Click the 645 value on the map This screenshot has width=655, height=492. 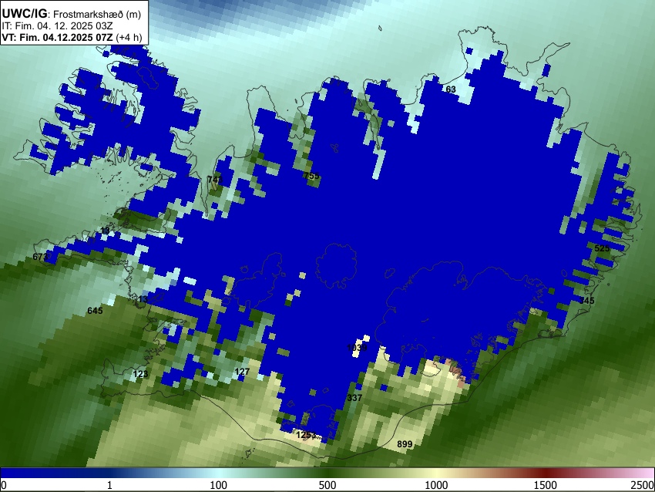click(95, 311)
